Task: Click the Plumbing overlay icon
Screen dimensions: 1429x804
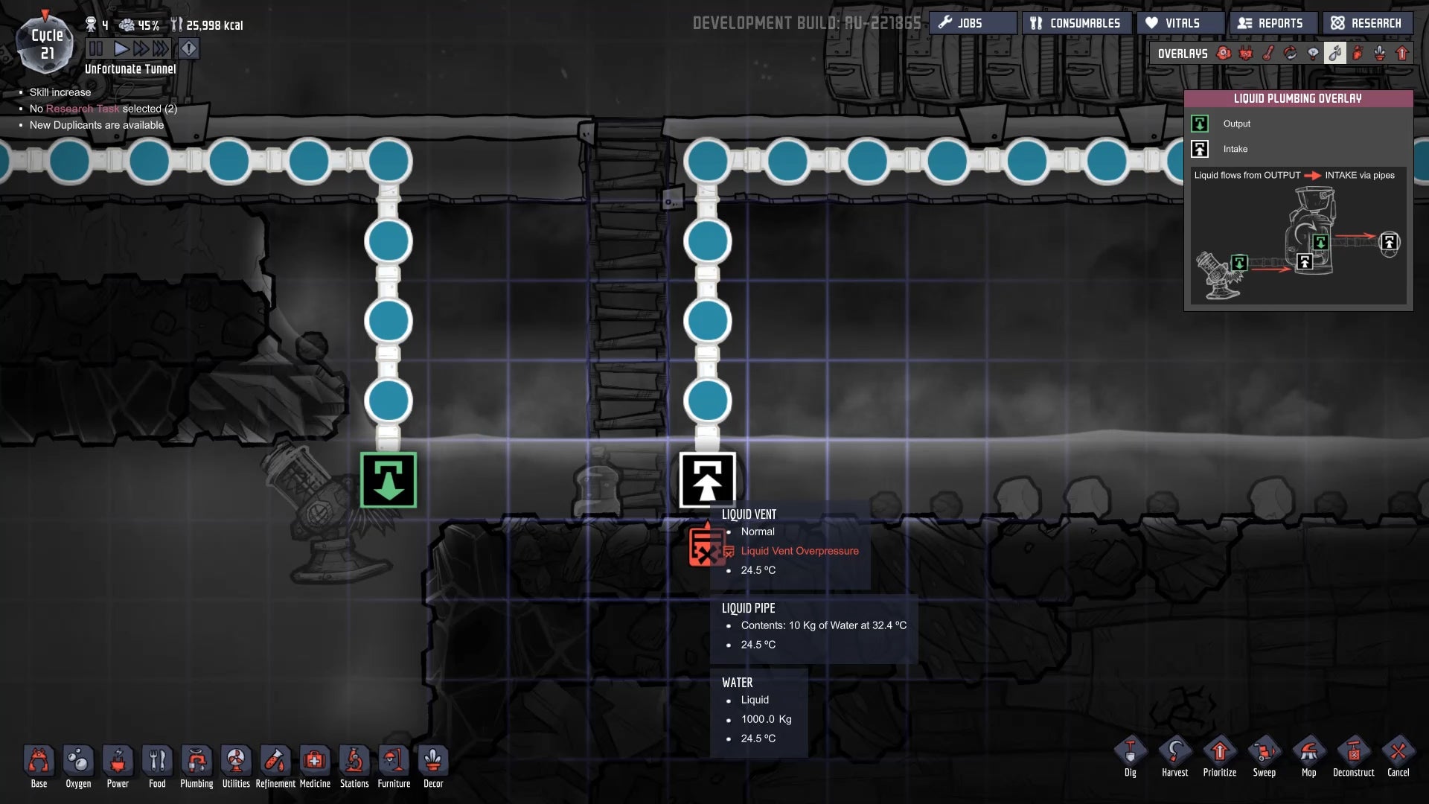Action: (1334, 52)
